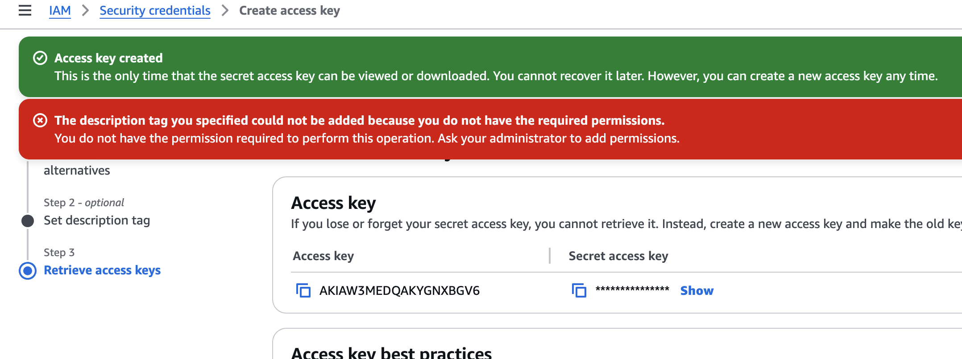Open the hamburger navigation menu
Image resolution: width=962 pixels, height=359 pixels.
pyautogui.click(x=25, y=10)
